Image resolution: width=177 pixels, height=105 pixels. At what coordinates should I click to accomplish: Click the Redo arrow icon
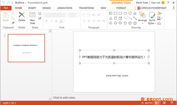click(8, 2)
